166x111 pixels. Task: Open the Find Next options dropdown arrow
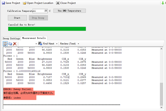click(57, 44)
